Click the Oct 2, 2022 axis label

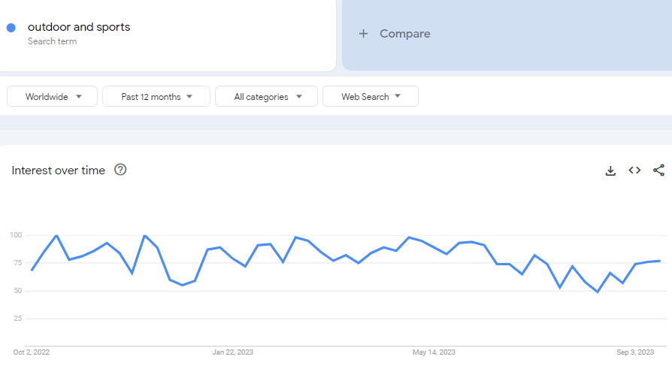32,352
